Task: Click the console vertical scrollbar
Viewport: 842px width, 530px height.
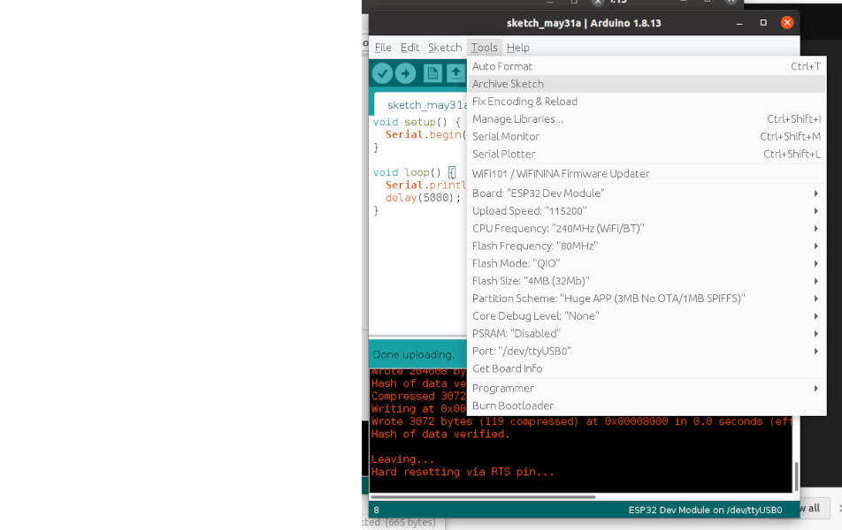Action: 796,476
